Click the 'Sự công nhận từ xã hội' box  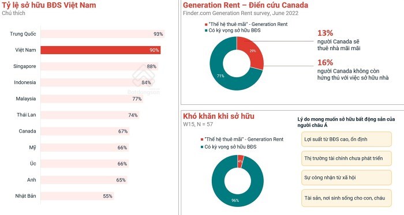point(346,178)
